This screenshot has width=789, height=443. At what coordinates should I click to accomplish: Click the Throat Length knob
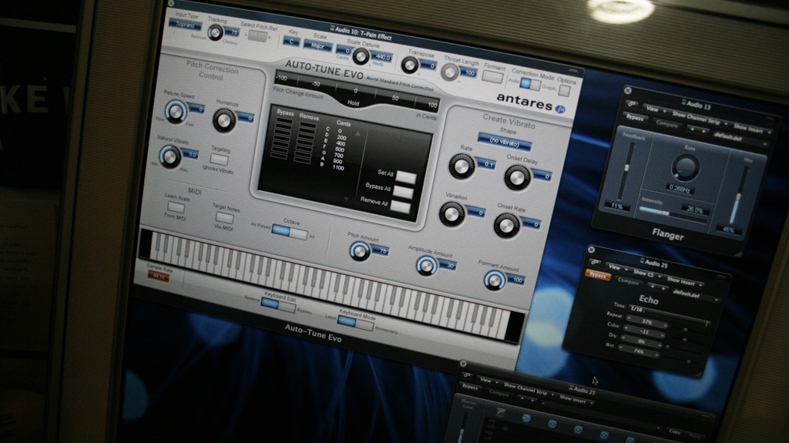point(450,72)
